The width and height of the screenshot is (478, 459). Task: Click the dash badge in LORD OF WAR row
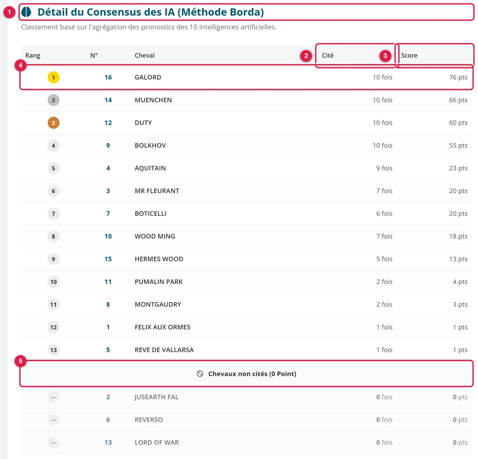(53, 443)
